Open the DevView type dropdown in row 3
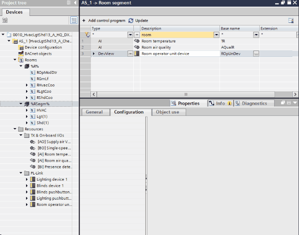Image resolution: width=299 pixels, height=235 pixels. coord(130,53)
